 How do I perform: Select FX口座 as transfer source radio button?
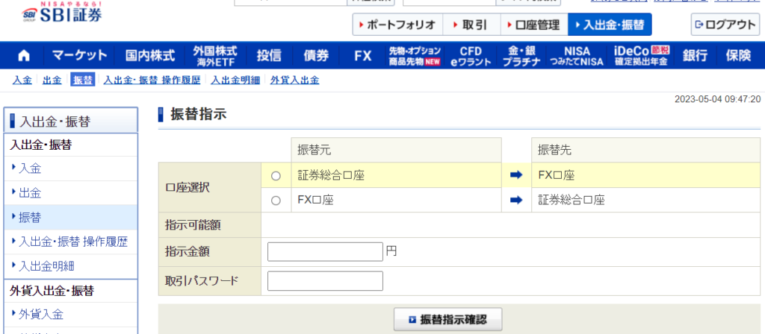click(x=276, y=201)
